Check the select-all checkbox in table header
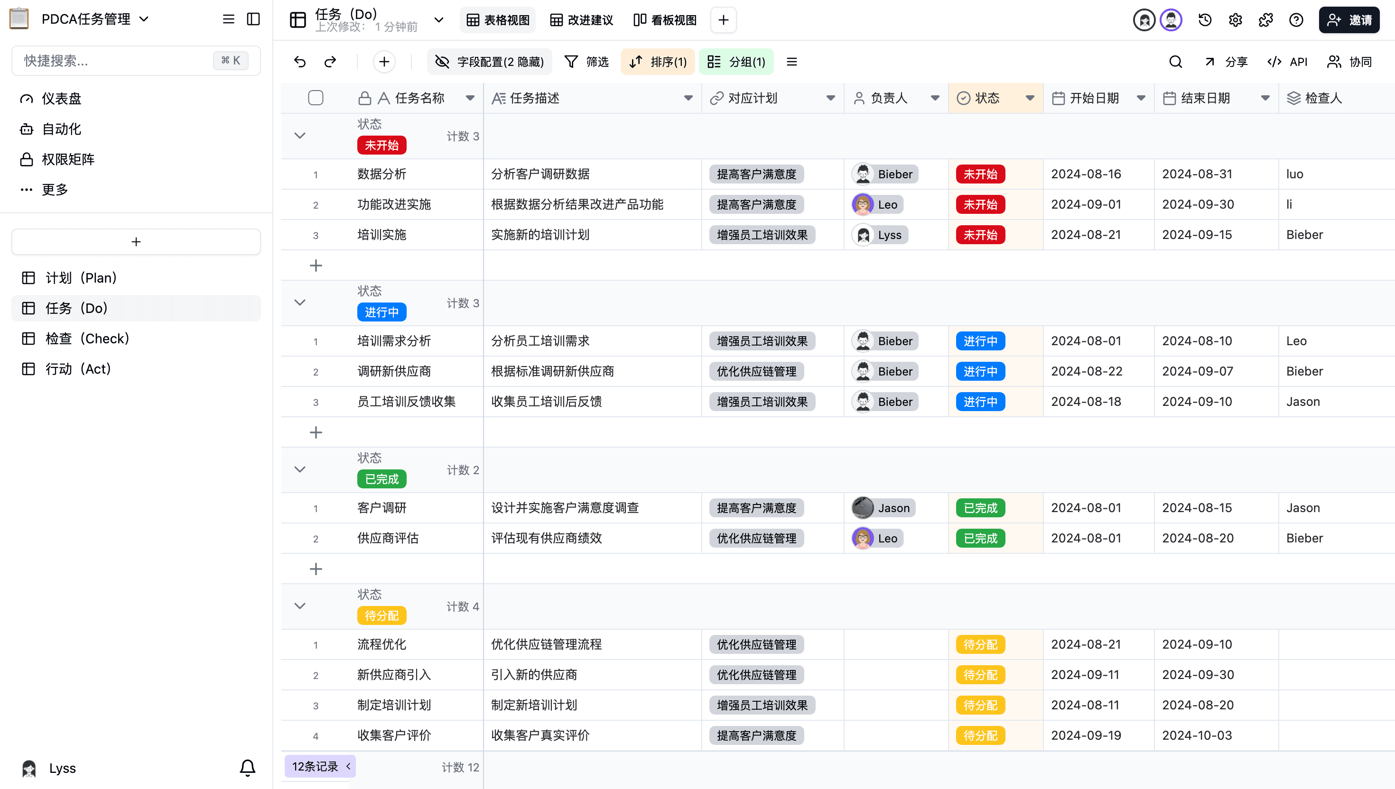 point(316,98)
